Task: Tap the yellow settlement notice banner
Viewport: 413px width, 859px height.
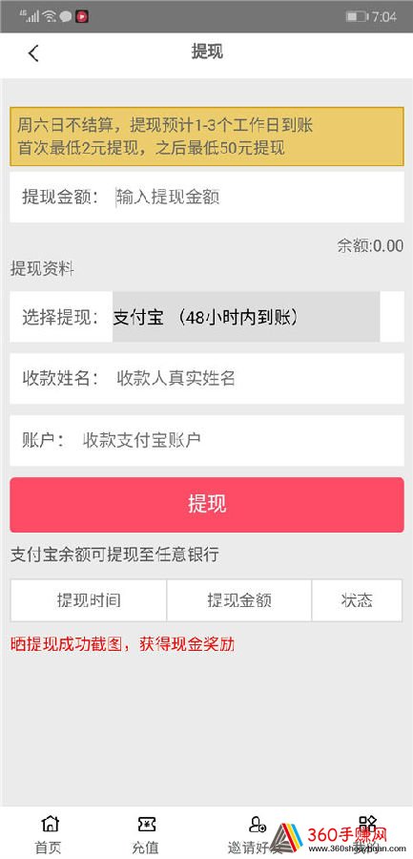Action: pos(206,136)
